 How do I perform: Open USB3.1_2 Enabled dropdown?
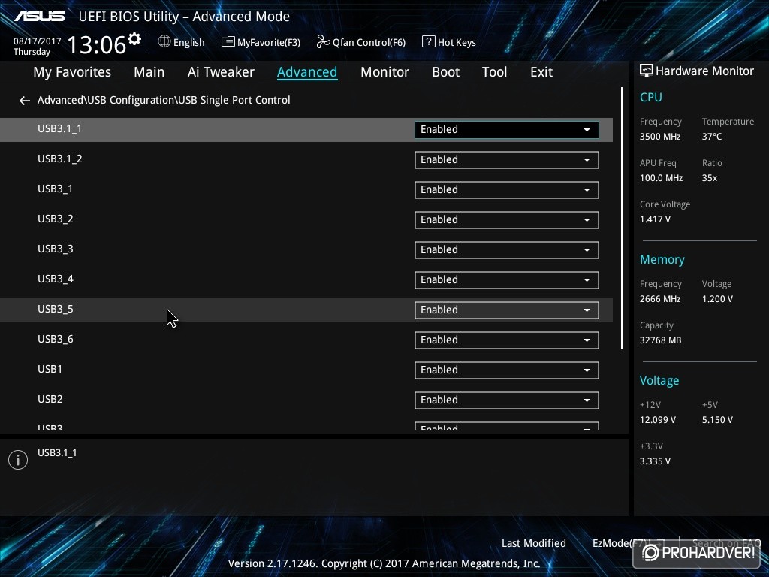coord(507,159)
